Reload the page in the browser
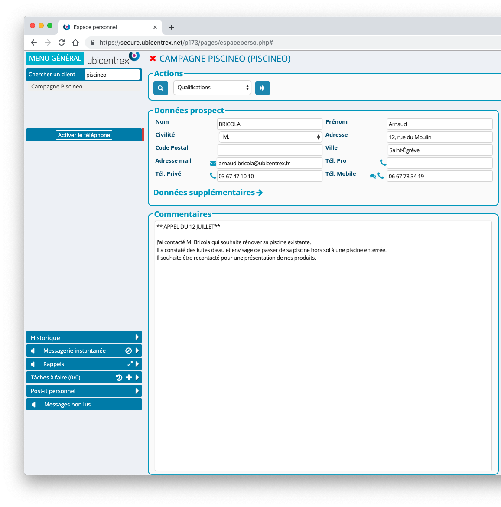Image resolution: width=501 pixels, height=507 pixels. click(x=62, y=43)
